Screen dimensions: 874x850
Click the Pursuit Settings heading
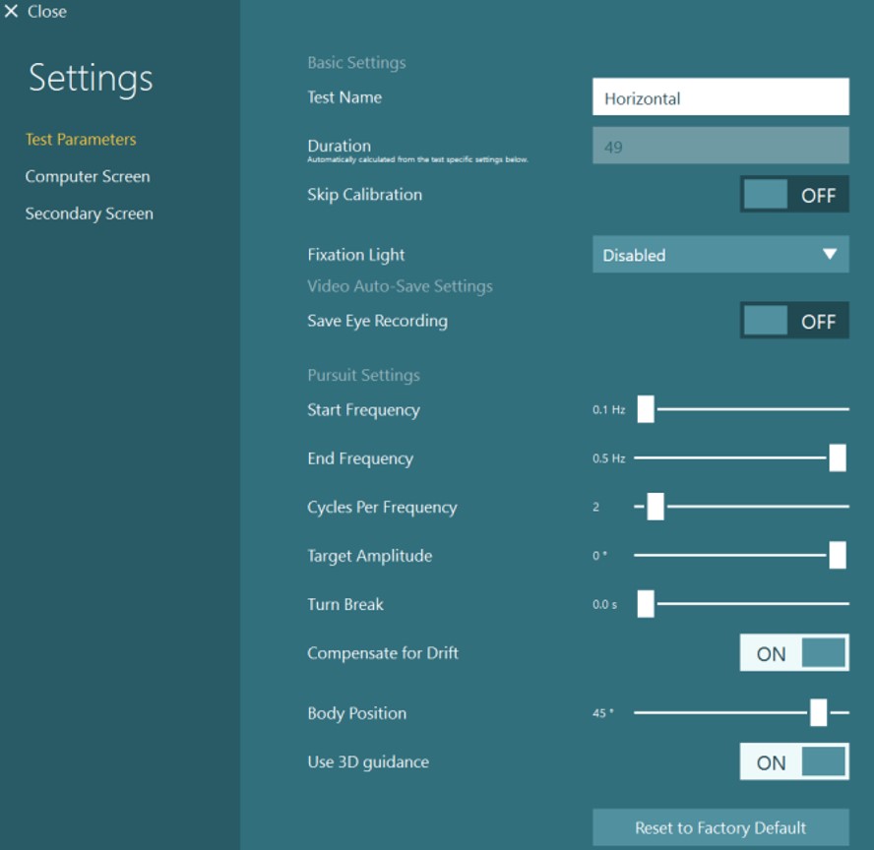click(x=363, y=375)
